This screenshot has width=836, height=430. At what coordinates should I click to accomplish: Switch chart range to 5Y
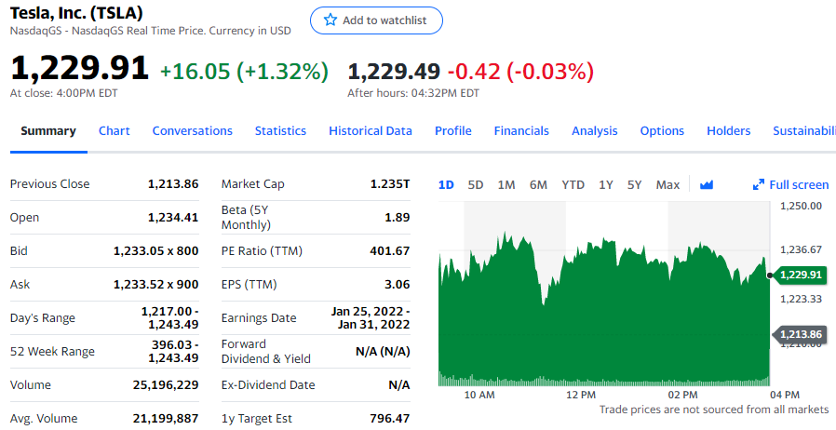pos(634,184)
